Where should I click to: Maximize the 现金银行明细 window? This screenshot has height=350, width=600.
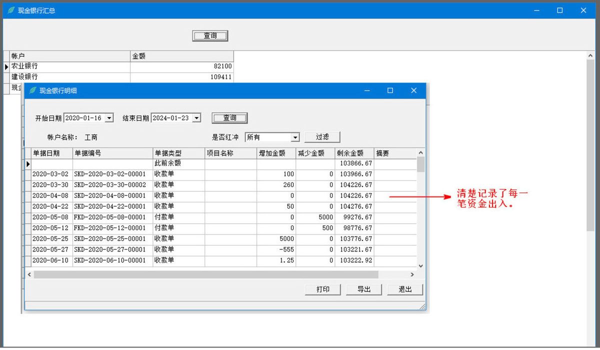point(390,90)
